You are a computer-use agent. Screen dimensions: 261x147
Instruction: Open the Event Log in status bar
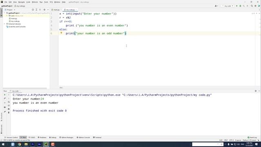click(252, 138)
